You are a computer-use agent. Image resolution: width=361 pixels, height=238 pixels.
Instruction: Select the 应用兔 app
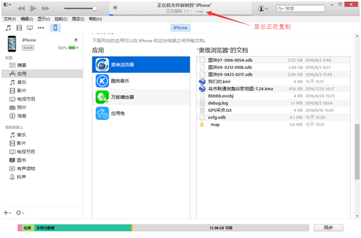[x=141, y=114]
